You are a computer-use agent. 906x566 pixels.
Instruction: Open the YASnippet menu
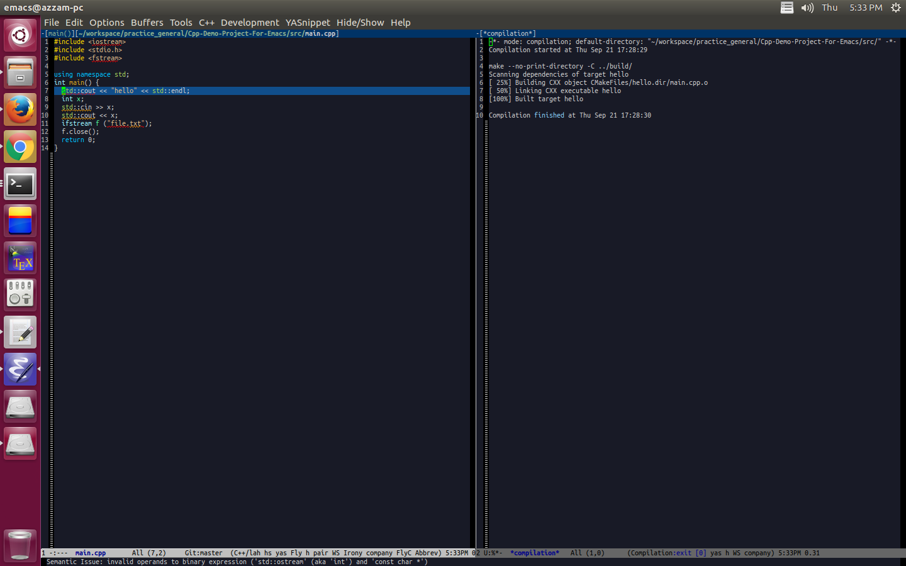click(308, 23)
